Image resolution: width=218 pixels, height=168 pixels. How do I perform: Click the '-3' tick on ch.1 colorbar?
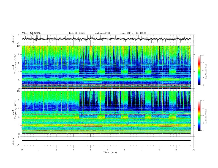coord(203,55)
